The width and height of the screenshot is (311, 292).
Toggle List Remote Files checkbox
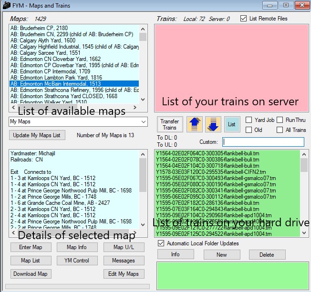[x=244, y=19]
